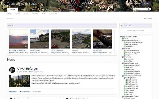Click the Home breadcrumb icon
This screenshot has width=159, height=99.
(8, 18)
